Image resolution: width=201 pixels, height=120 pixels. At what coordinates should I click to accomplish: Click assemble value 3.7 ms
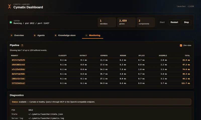[164, 83]
